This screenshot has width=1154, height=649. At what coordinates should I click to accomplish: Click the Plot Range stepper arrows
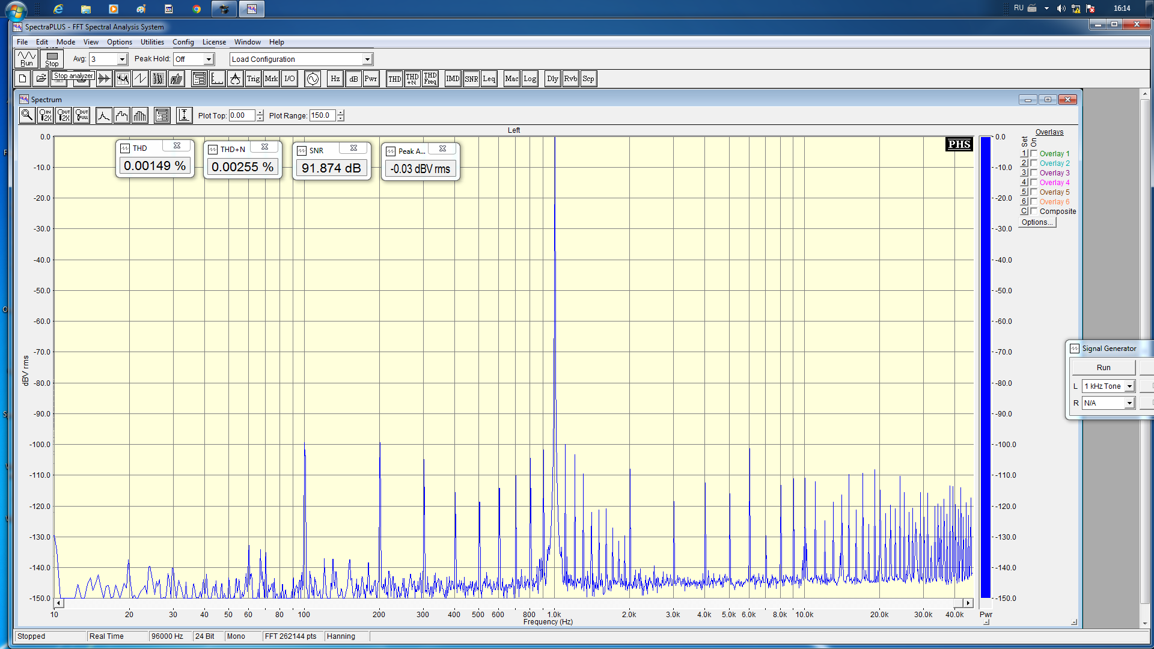(340, 115)
